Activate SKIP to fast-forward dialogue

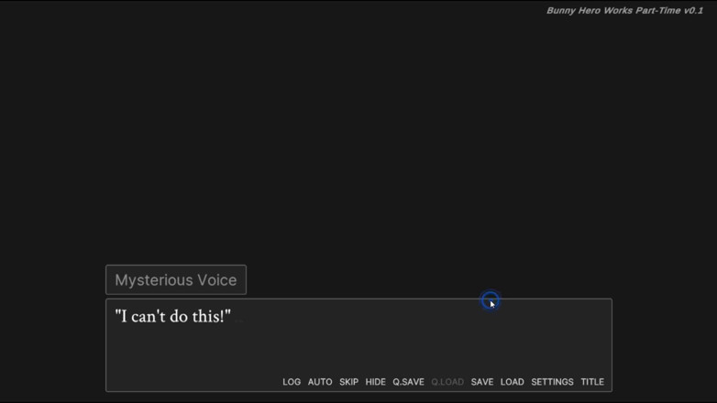click(348, 382)
